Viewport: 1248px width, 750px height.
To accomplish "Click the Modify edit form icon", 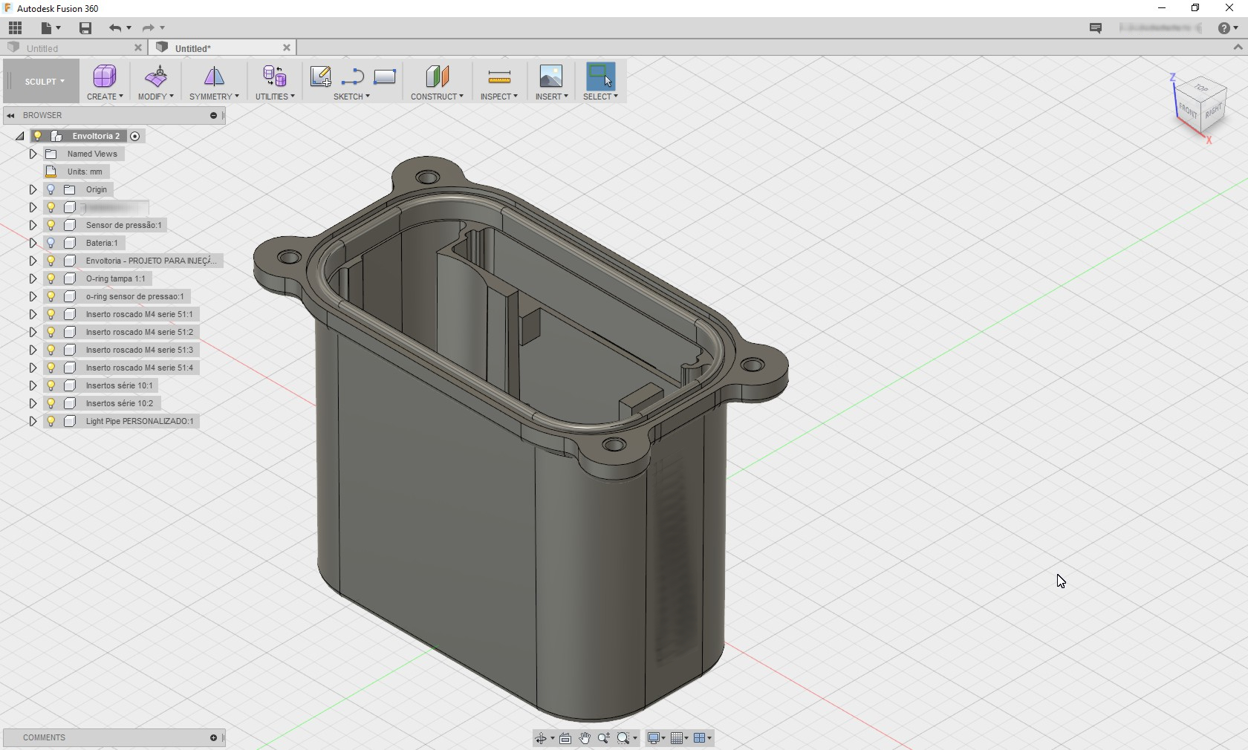I will click(156, 76).
